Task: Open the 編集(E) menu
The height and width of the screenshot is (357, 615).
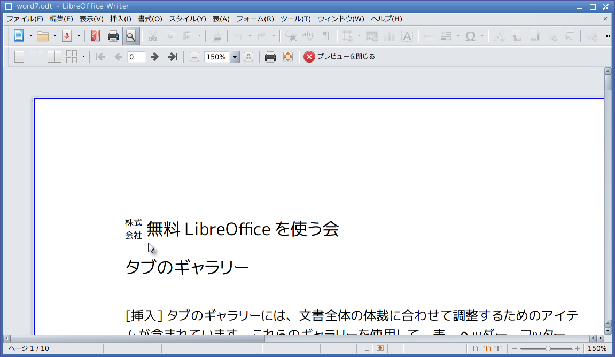Action: click(61, 19)
